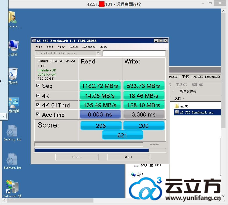Image resolution: width=228 pixels, height=205 pixels.
Task: Click the AS SSD Benchmark breadcrumb segment
Action: tap(206, 77)
